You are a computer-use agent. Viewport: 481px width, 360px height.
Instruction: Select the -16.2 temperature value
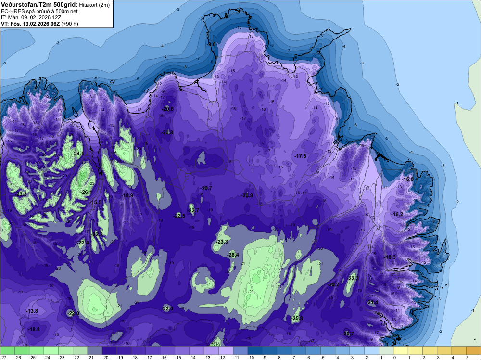[398, 214]
